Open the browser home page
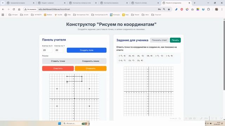The height and width of the screenshot is (126, 225). pos(19,9)
